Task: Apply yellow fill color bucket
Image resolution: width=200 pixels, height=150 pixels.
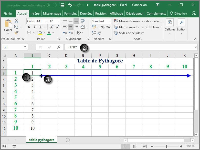Action: point(40,33)
